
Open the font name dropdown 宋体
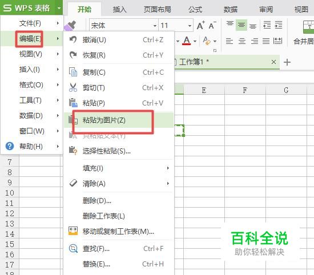(155, 26)
